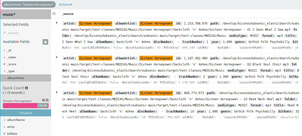Click zoom-out magnifier for Sixteen Horsepower value

point(47,100)
